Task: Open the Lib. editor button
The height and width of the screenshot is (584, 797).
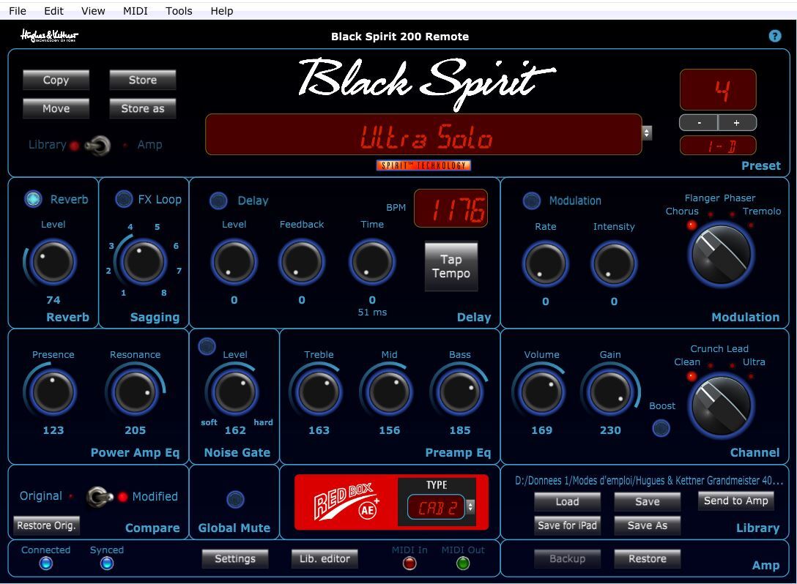Action: tap(325, 558)
